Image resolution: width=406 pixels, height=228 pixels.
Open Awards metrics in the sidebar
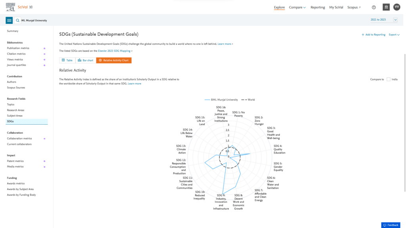pos(16,184)
